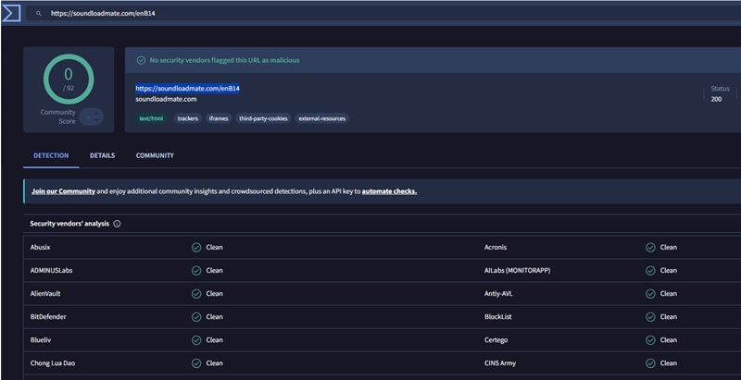The width and height of the screenshot is (741, 380).
Task: Click the Certego vendor name
Action: pyautogui.click(x=496, y=340)
